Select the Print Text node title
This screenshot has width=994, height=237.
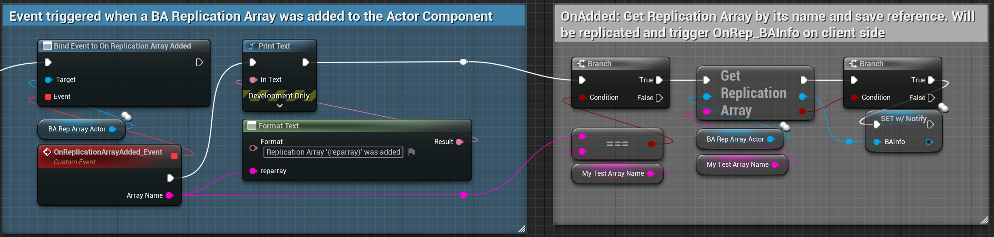274,46
